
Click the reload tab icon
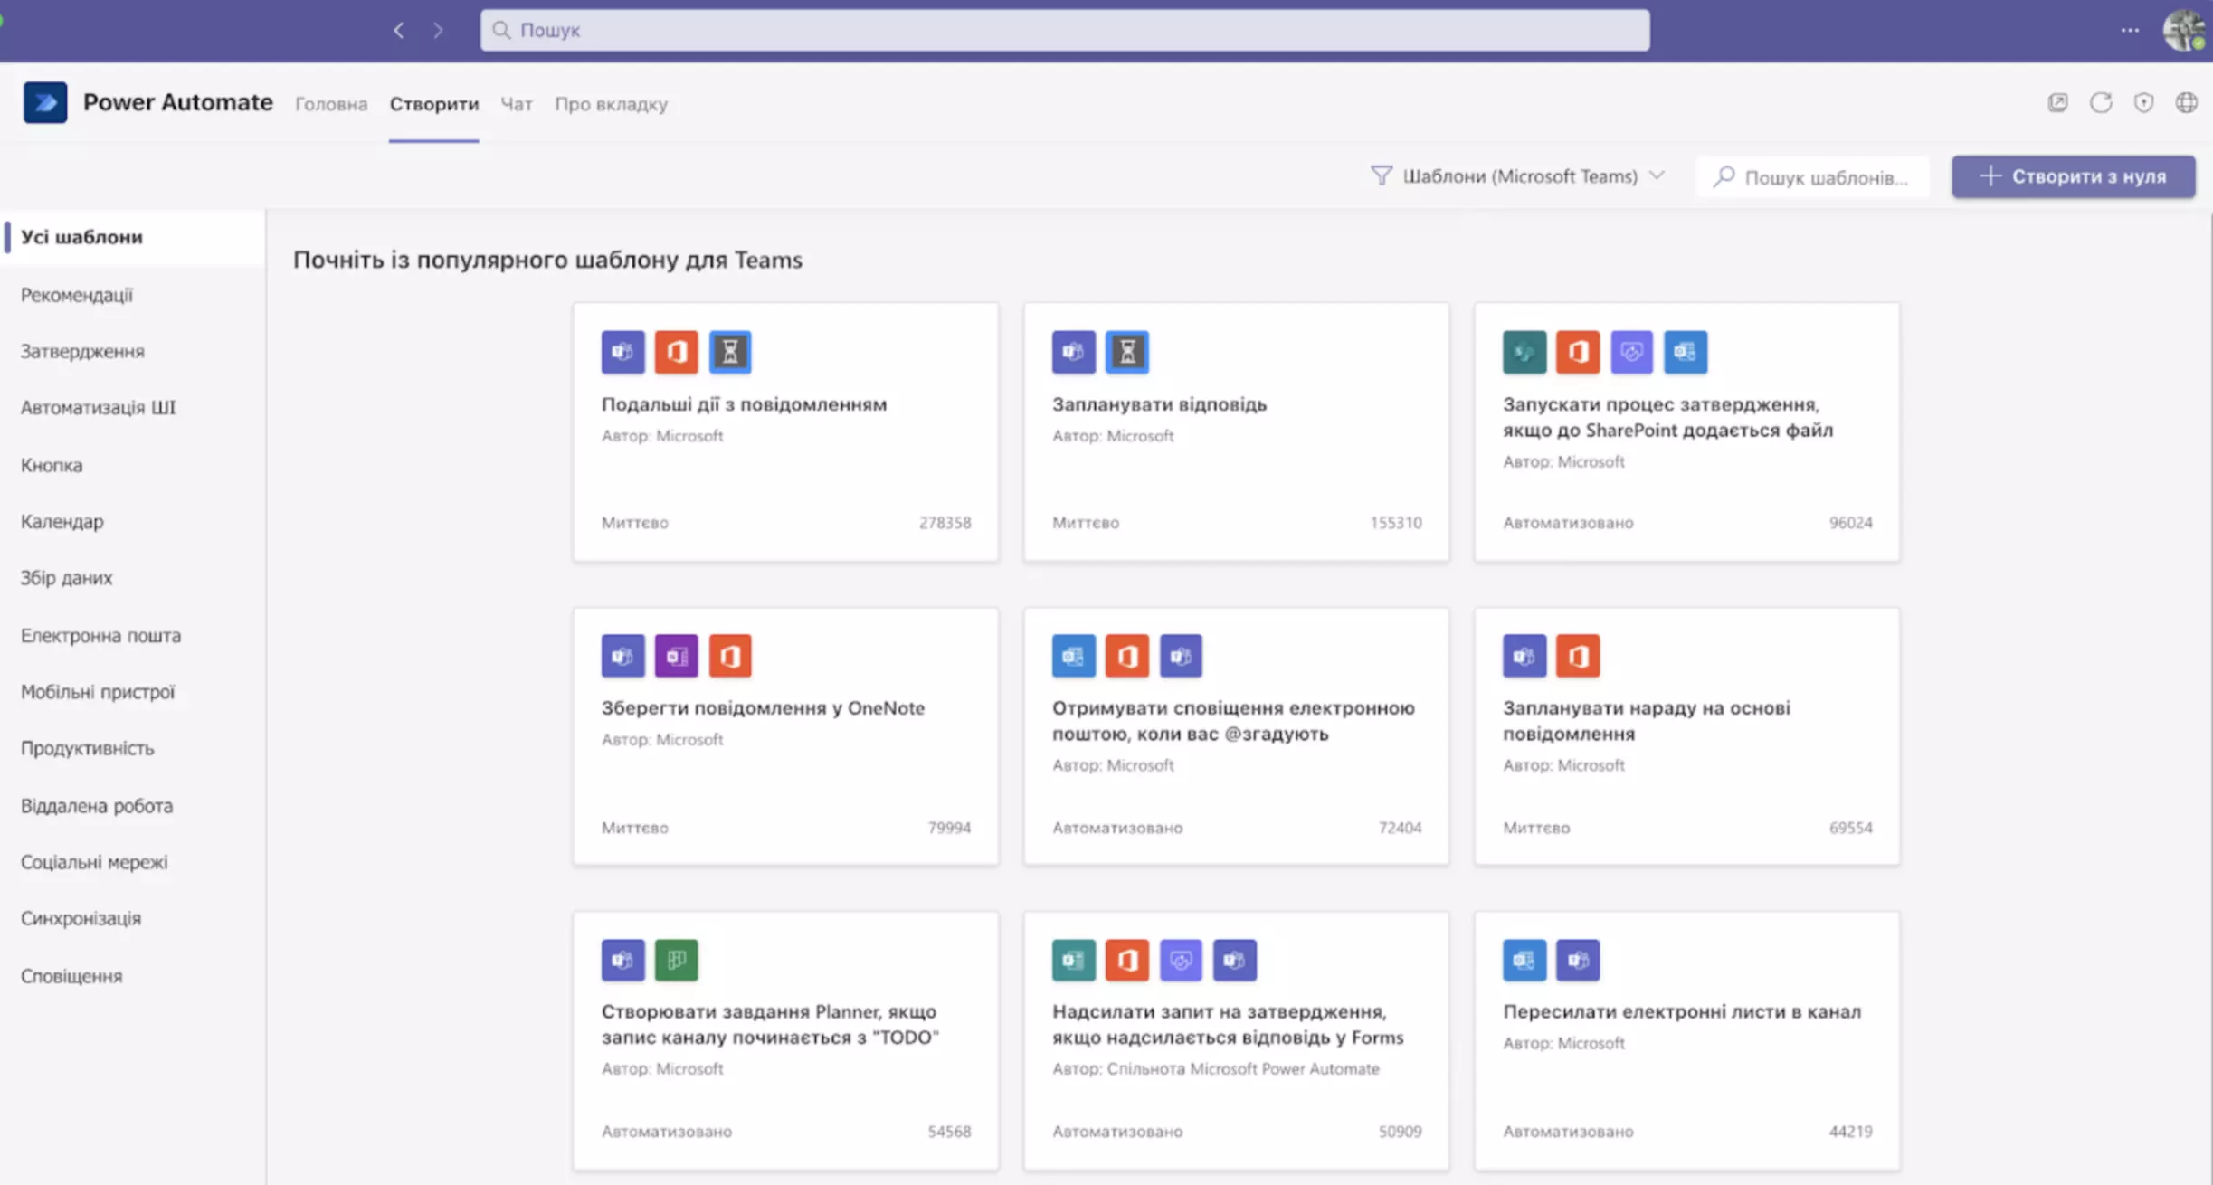point(2101,102)
